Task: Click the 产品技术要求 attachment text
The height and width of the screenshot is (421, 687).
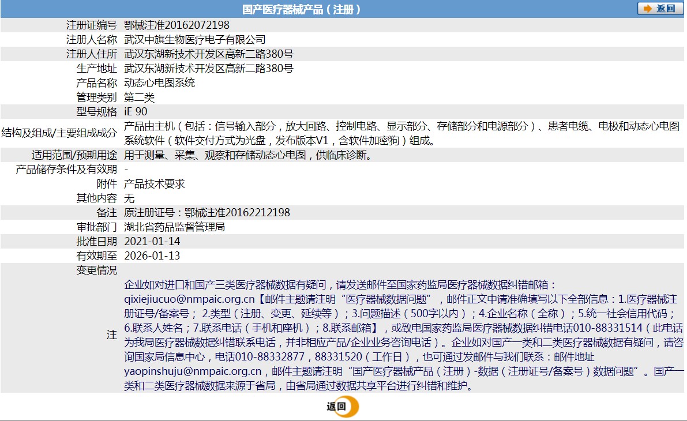Action: (155, 183)
